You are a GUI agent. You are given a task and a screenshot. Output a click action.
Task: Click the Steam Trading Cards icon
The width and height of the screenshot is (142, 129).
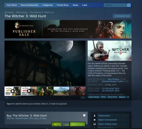(95, 124)
